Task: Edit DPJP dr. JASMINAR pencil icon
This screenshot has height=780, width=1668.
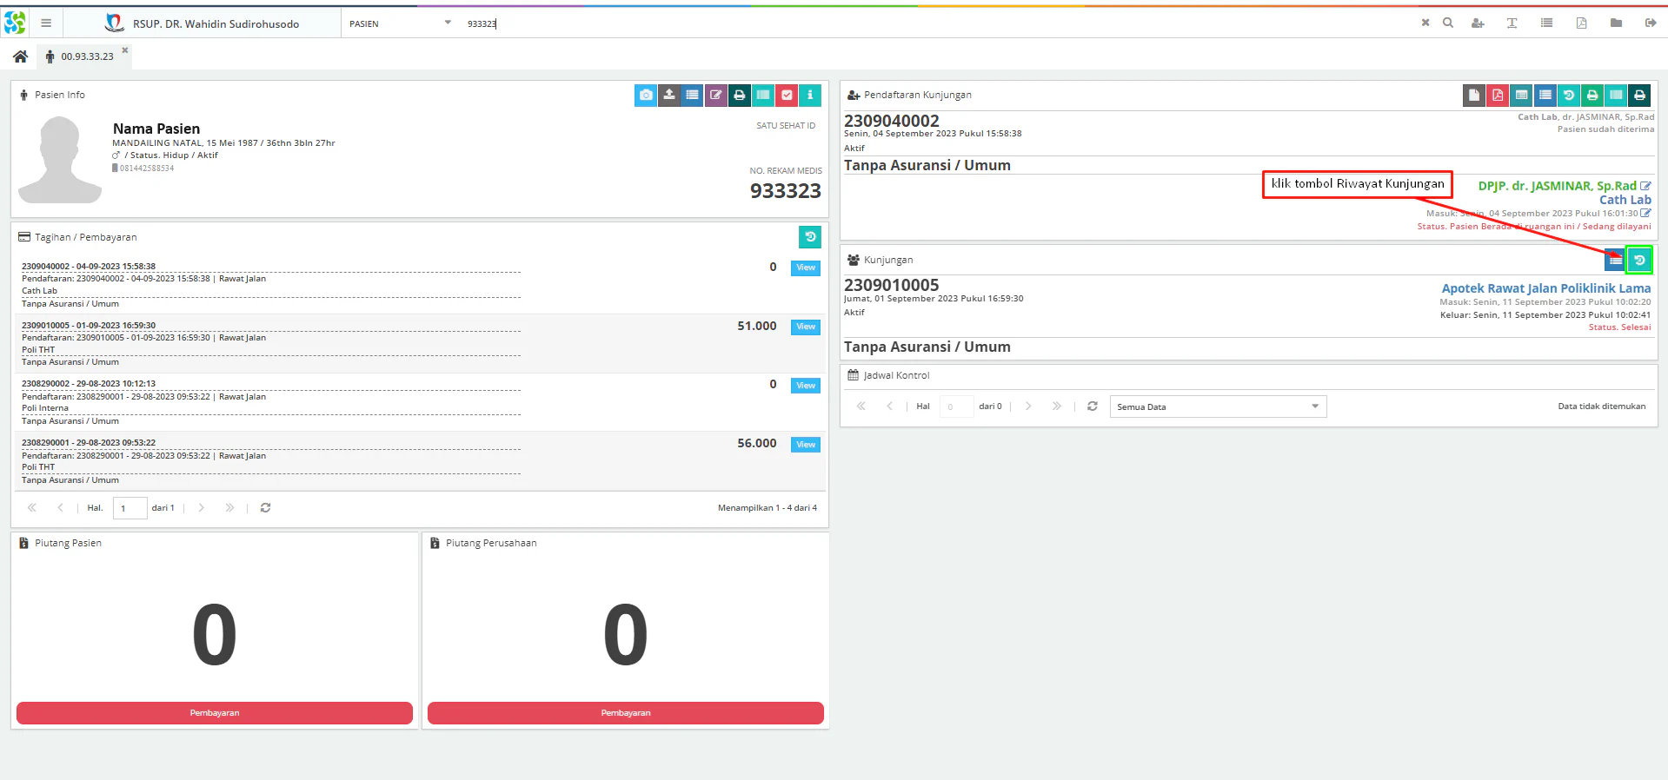Action: (1645, 186)
